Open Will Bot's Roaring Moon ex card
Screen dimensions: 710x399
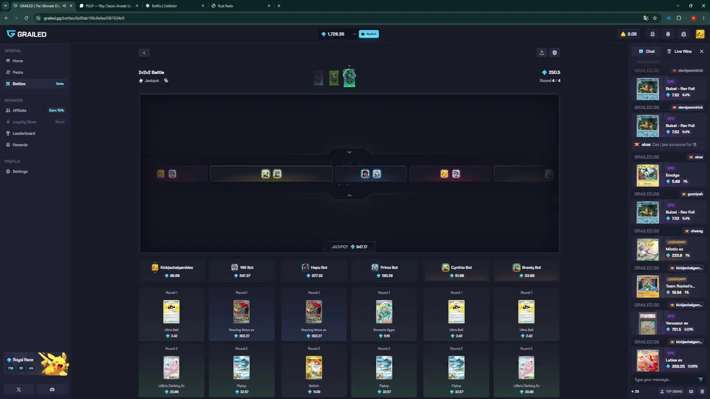click(x=241, y=314)
